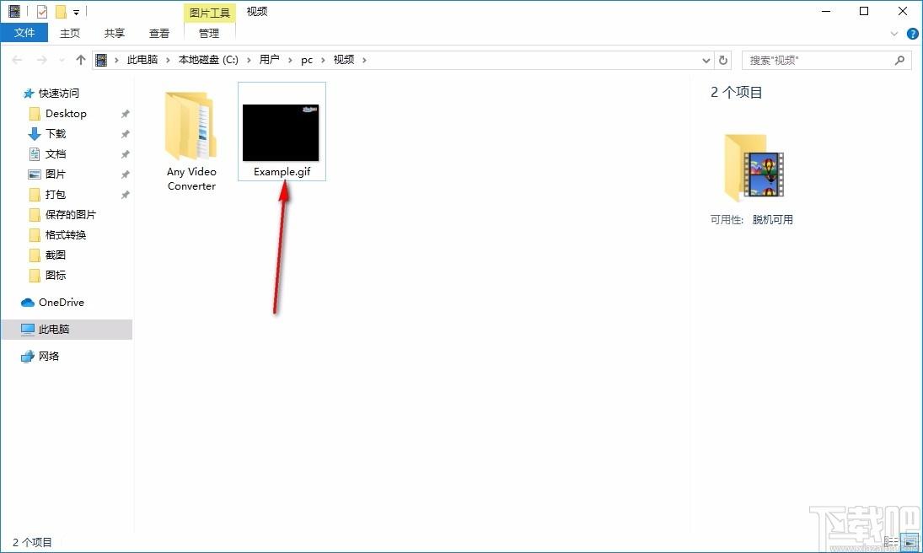Click the pin icon next to 文档
The height and width of the screenshot is (553, 923).
(125, 154)
